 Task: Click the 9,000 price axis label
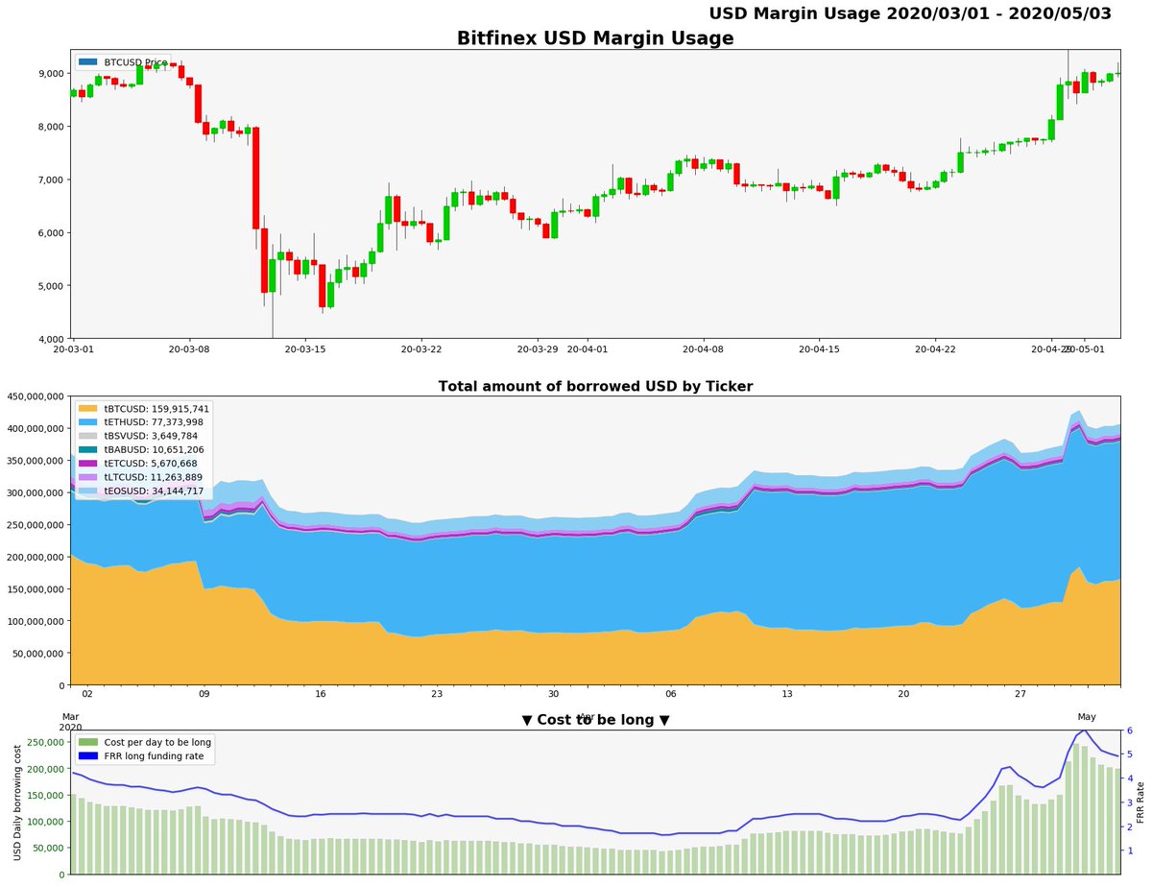tap(49, 74)
